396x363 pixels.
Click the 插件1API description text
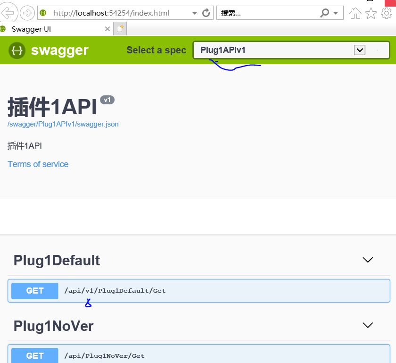click(x=25, y=146)
